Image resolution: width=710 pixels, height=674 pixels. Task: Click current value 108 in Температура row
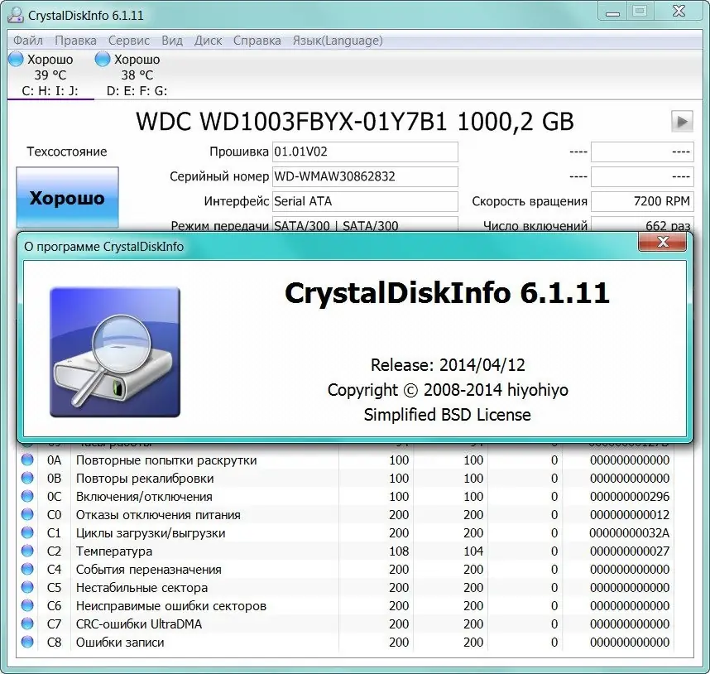coord(399,551)
